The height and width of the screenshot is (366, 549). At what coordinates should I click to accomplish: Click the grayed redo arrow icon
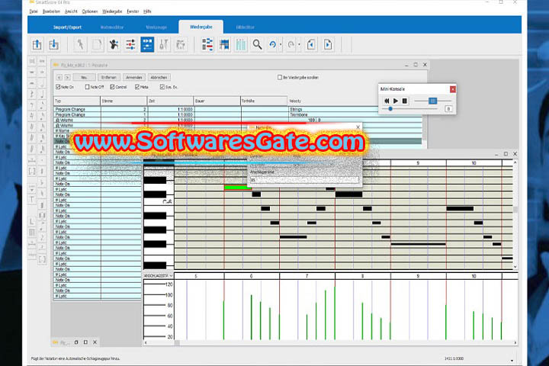coord(291,44)
